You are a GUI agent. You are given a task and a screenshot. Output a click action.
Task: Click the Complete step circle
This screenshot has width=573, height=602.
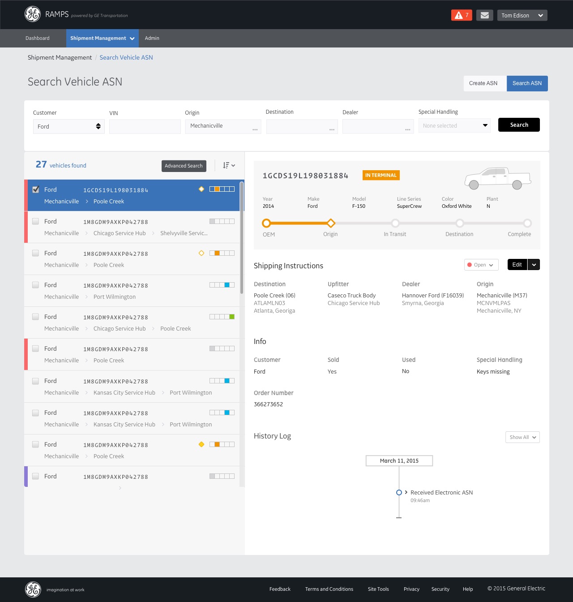pos(527,223)
